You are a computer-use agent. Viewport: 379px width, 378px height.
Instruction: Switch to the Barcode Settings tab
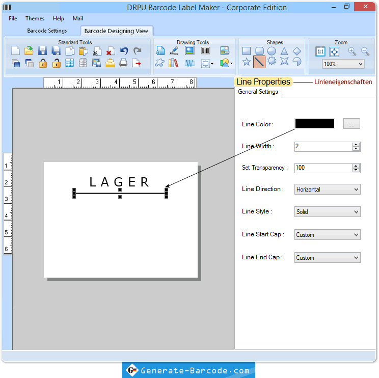tap(47, 31)
